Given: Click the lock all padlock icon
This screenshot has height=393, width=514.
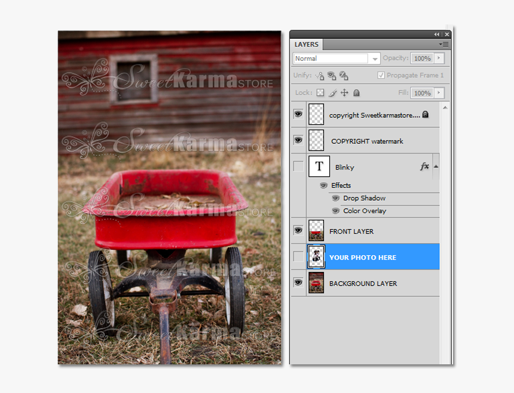Looking at the screenshot, I should (x=356, y=93).
